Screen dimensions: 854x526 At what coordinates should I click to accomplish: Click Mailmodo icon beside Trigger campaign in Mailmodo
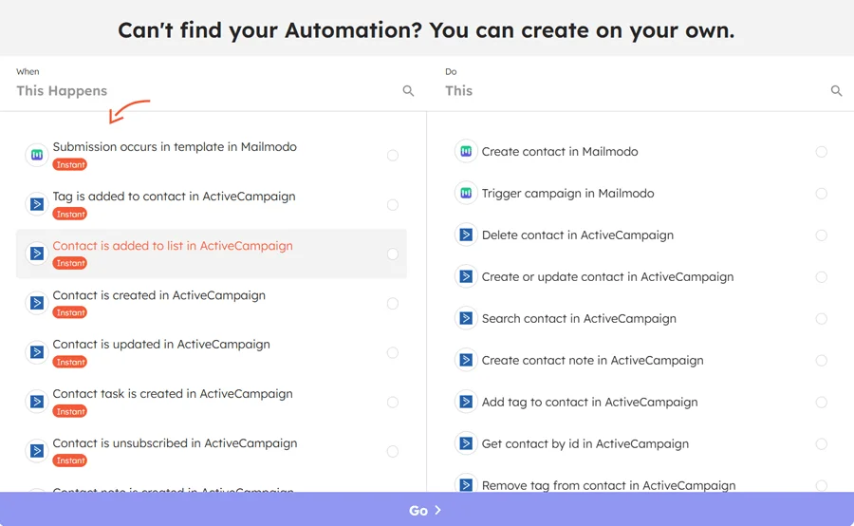(466, 193)
